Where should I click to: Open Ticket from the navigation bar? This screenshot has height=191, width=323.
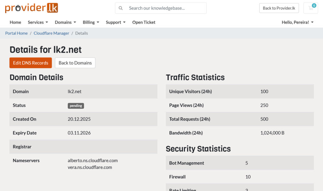[144, 22]
